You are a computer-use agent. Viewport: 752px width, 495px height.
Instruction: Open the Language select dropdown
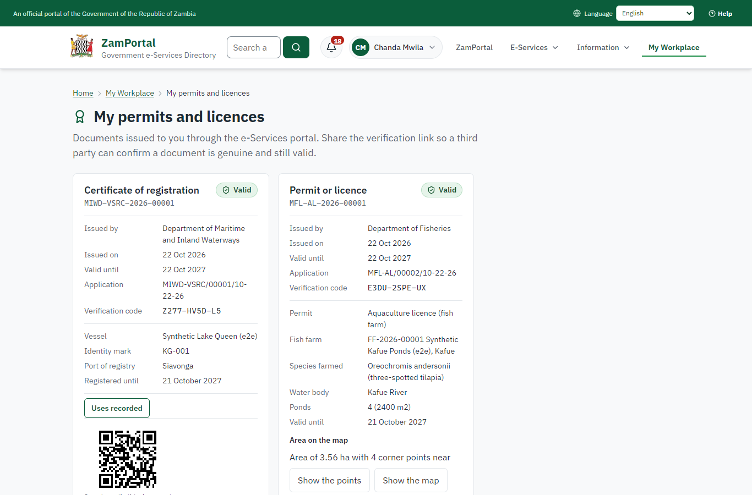[x=655, y=13]
